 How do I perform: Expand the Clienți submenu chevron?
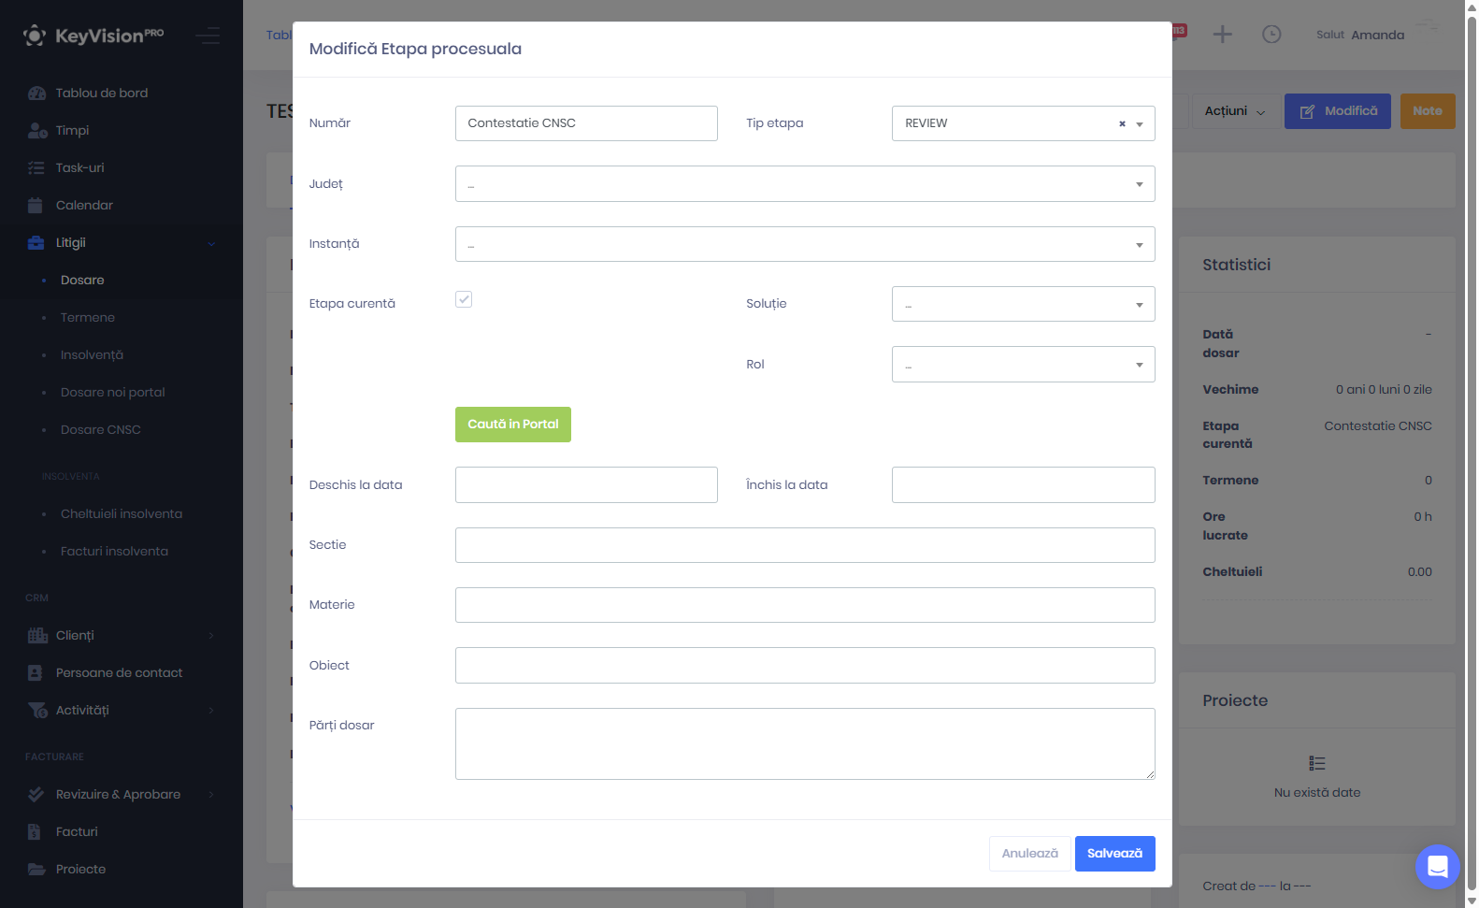tap(211, 636)
